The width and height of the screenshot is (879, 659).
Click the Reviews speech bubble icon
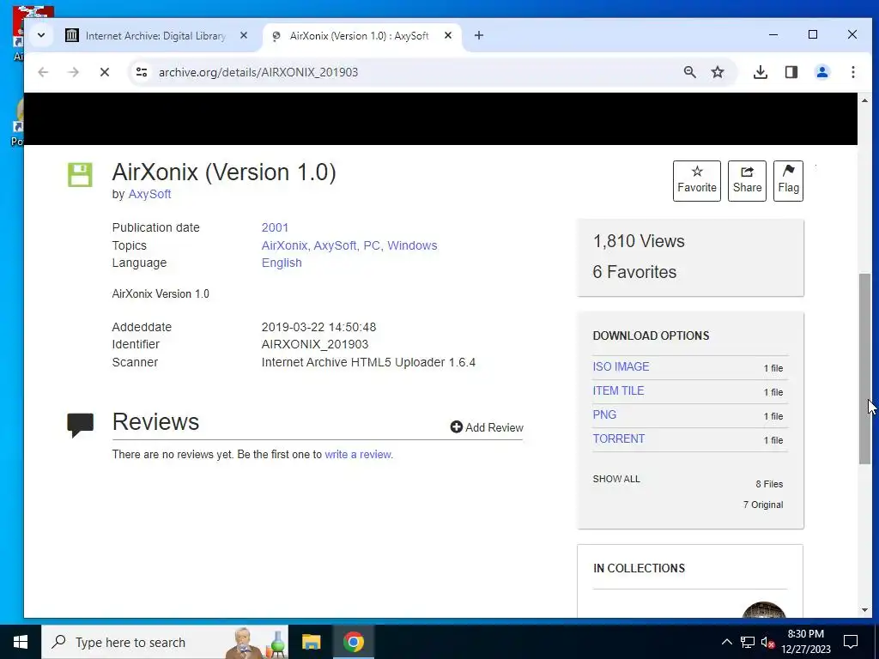80,425
